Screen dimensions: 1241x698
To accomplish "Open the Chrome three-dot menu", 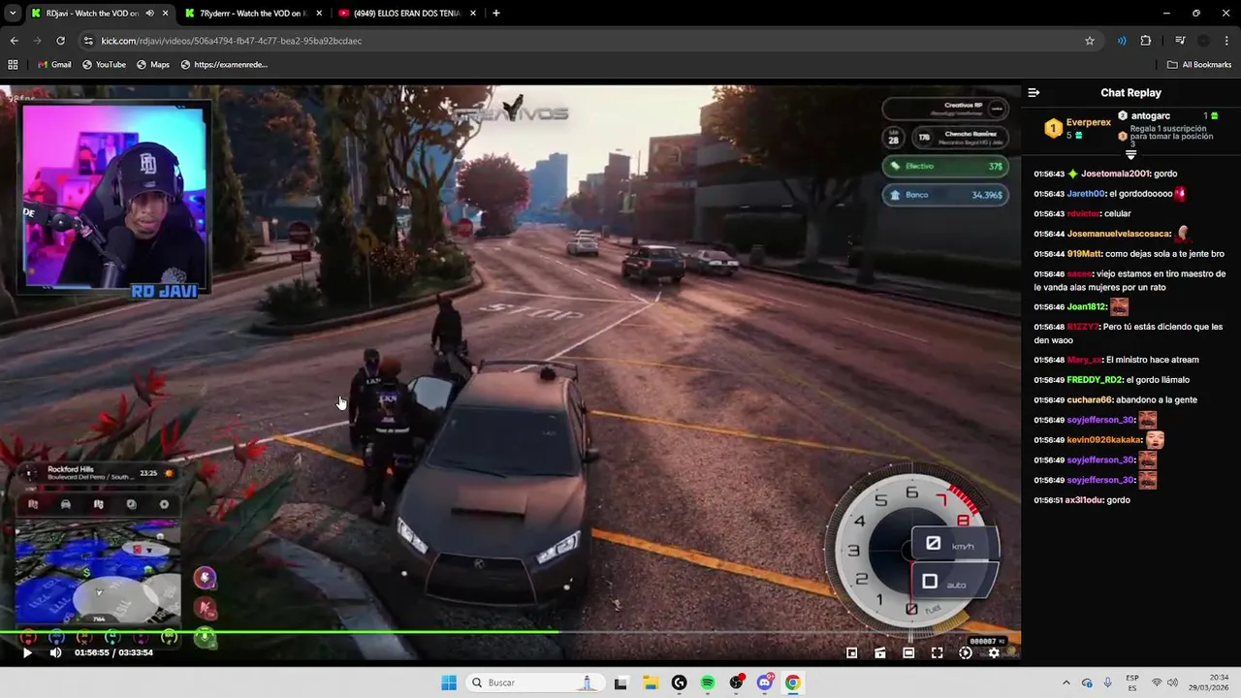I will (x=1226, y=41).
